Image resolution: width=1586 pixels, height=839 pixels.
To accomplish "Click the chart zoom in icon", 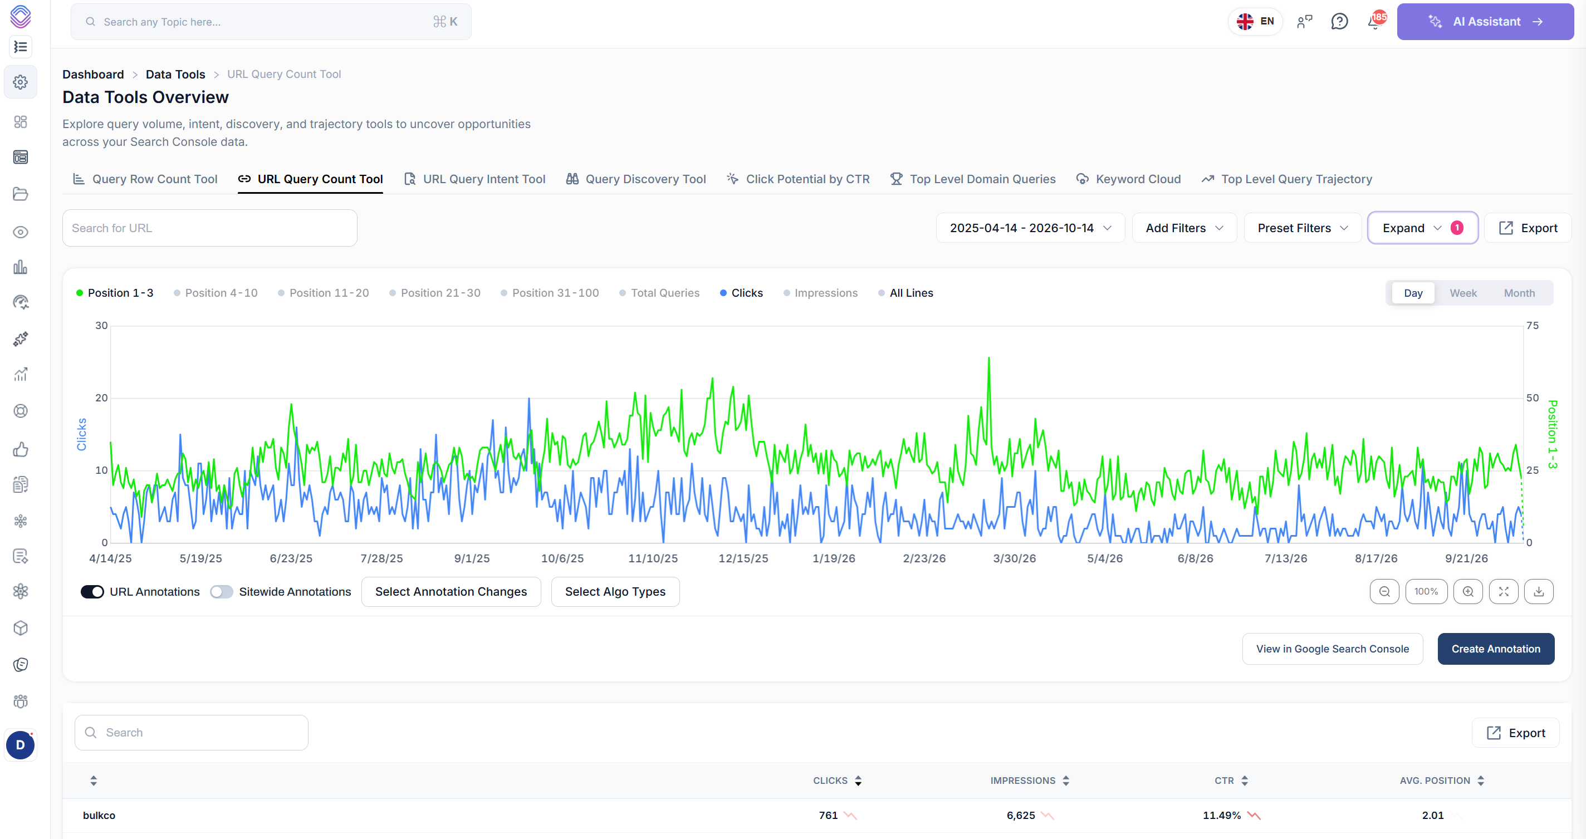I will [x=1468, y=592].
